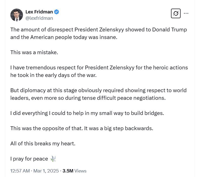
Task: Click the paragraph starting 'But diplomacy at this stage'
Action: tap(98, 94)
